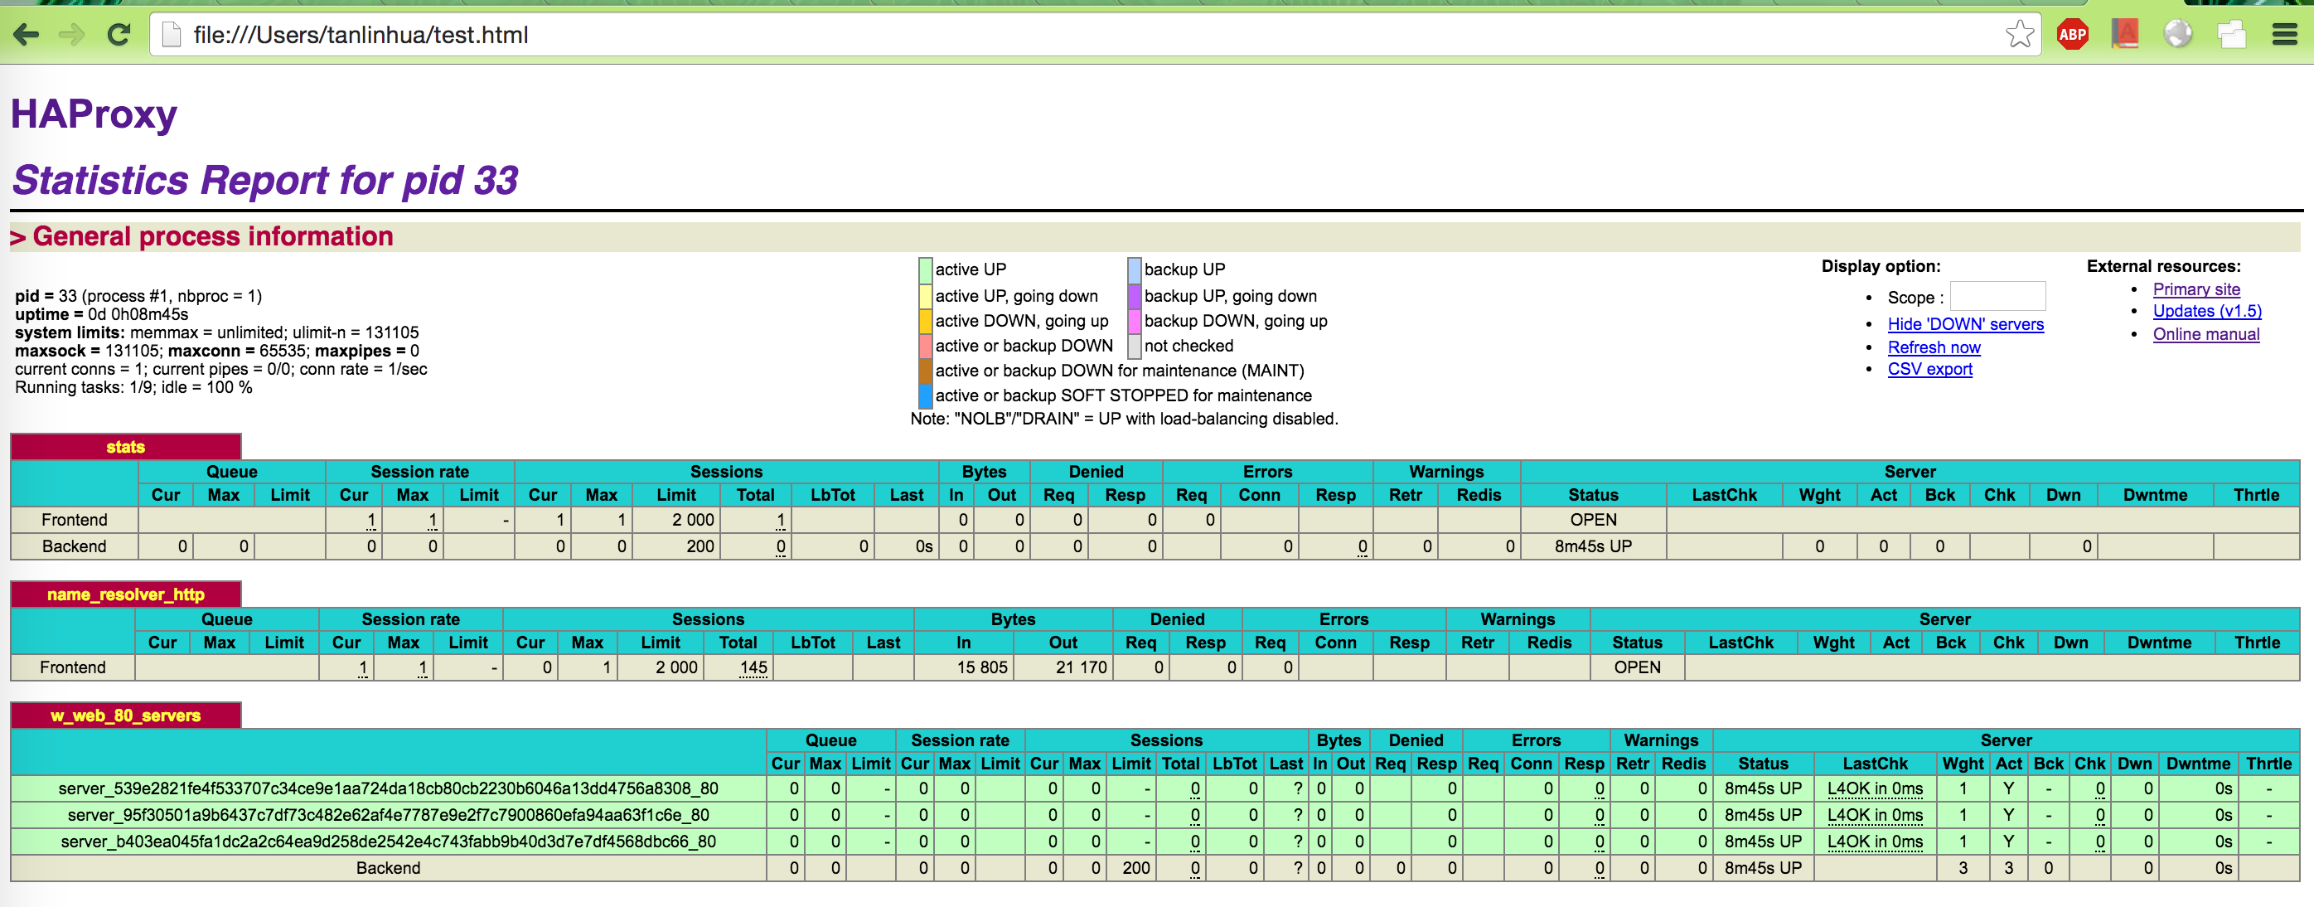Image resolution: width=2314 pixels, height=907 pixels.
Task: Click the Frontend row label in name_resolver_http
Action: pyautogui.click(x=73, y=668)
